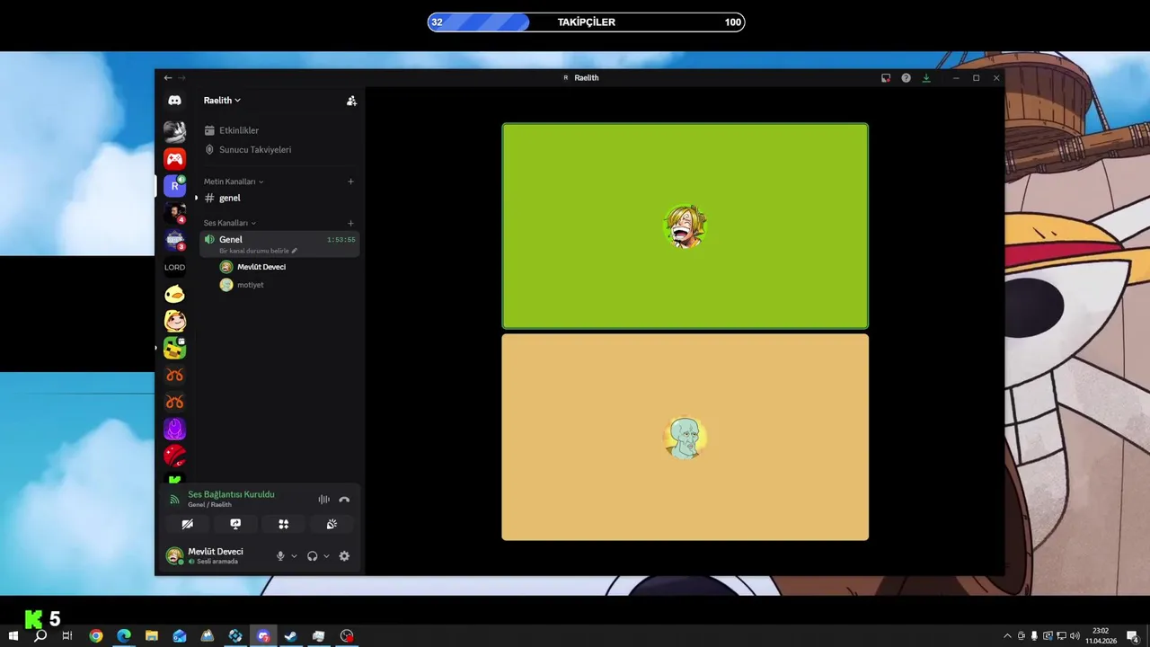Toggle noise suppression waveform icon

(323, 500)
